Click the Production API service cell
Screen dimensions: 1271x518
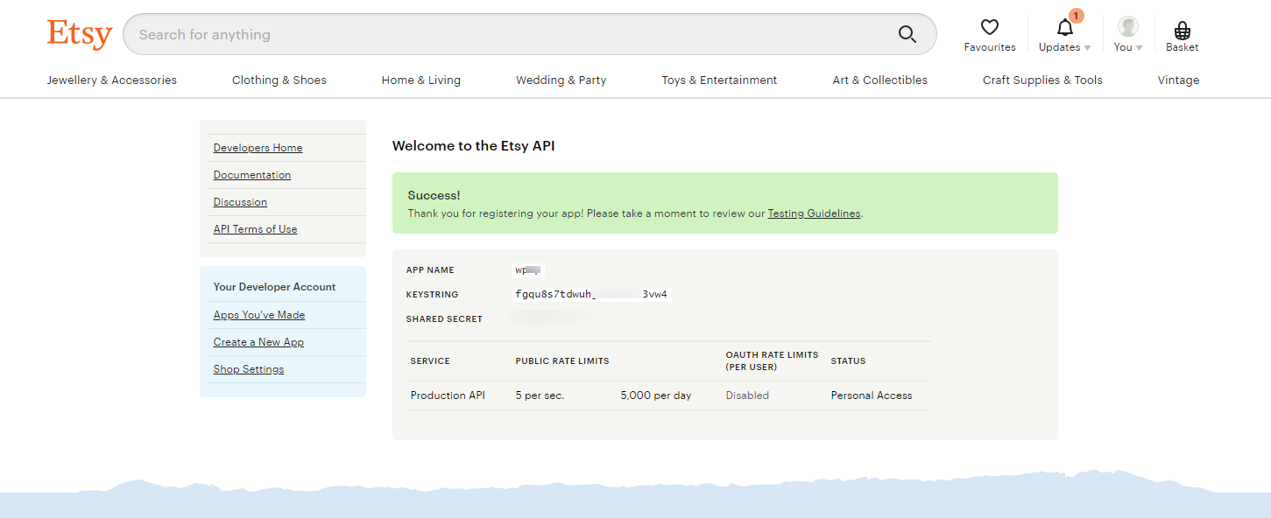point(448,395)
